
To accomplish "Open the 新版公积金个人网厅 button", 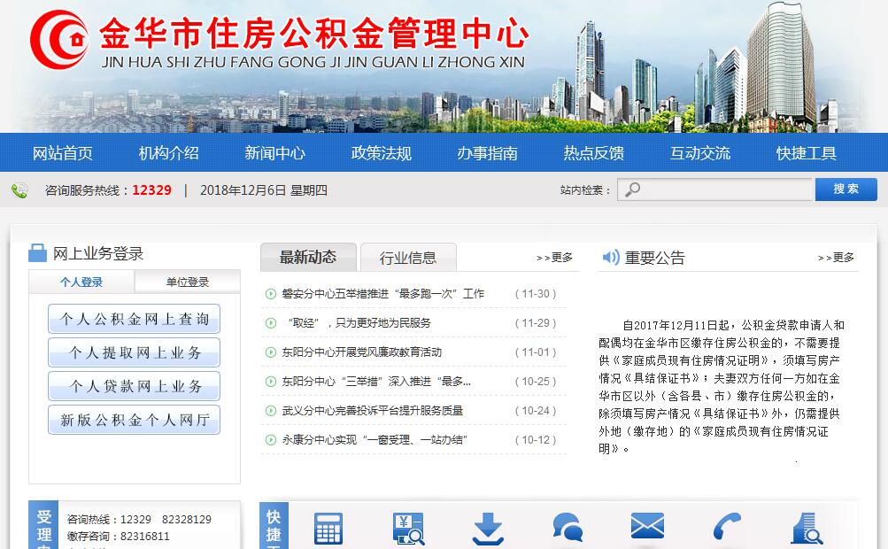I will [x=135, y=421].
